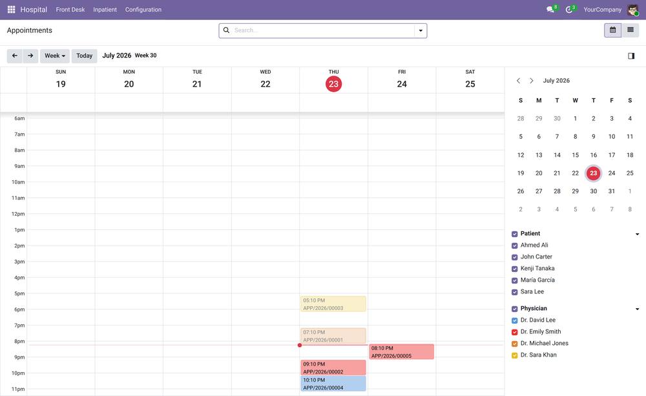
Task: Jump to Today
Action: (x=85, y=56)
